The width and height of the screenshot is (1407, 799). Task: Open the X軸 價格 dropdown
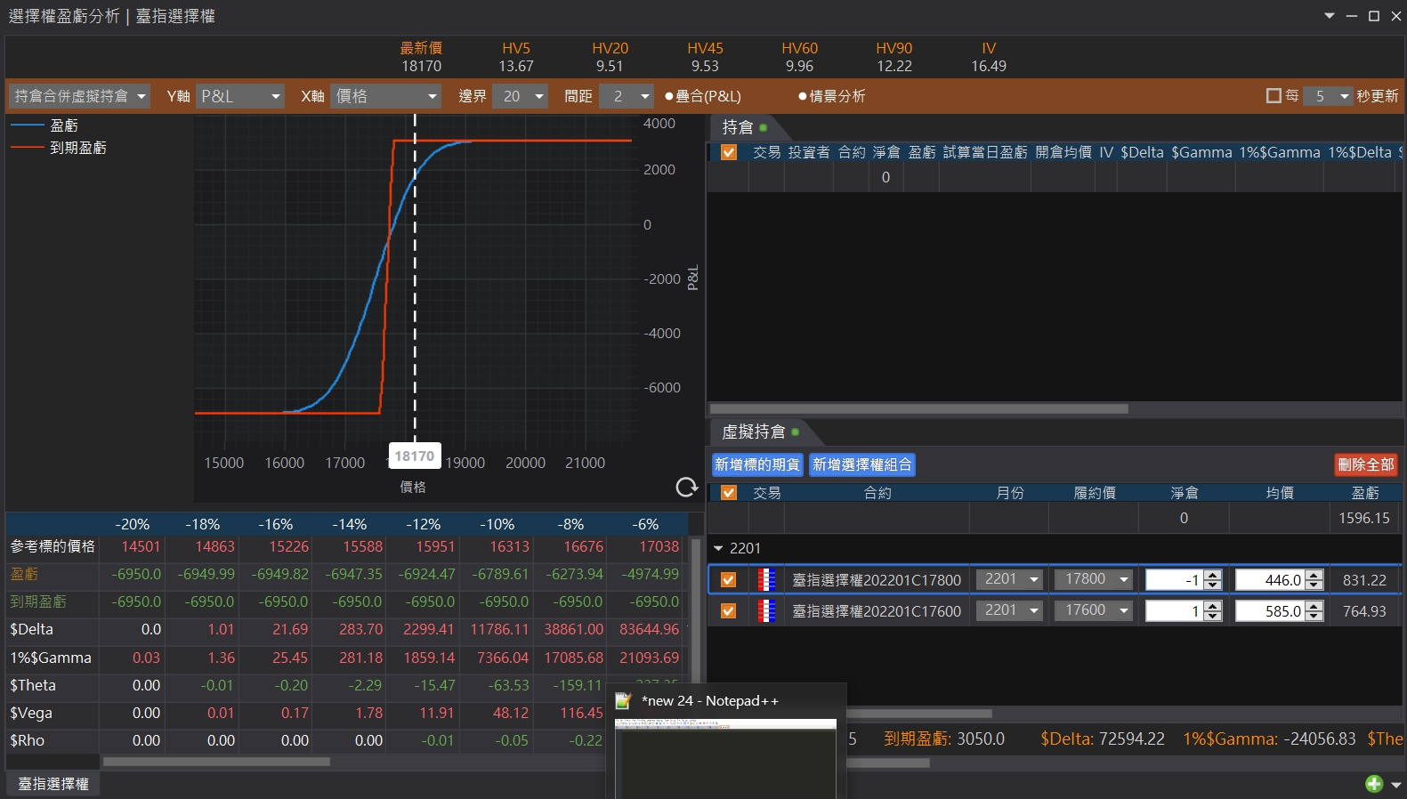[386, 96]
